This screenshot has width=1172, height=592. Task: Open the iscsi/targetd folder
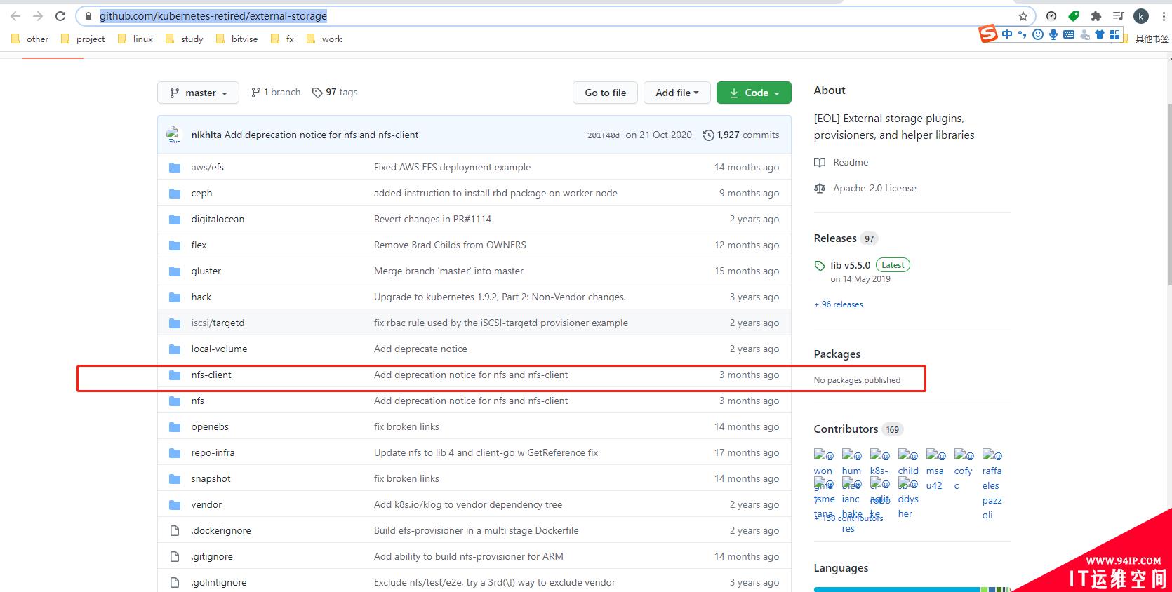click(x=218, y=323)
